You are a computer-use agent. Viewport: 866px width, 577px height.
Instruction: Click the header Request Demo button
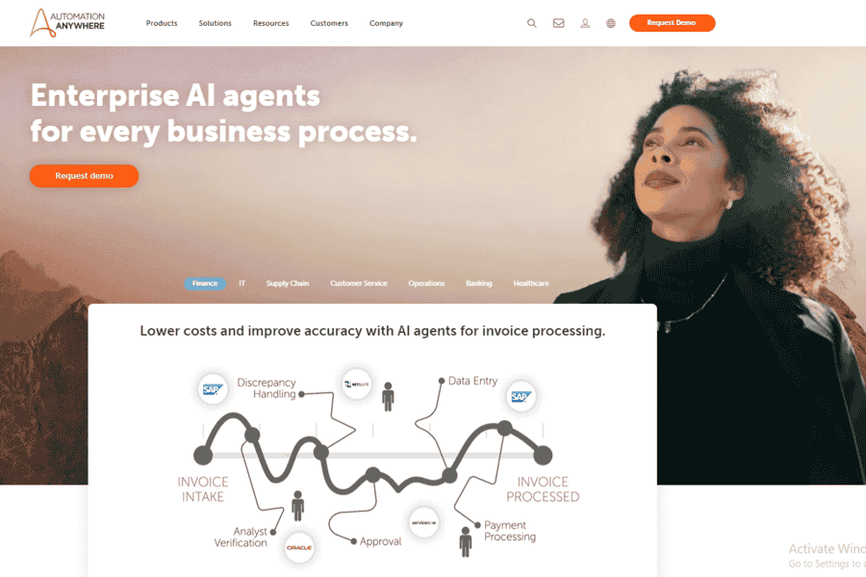672,23
